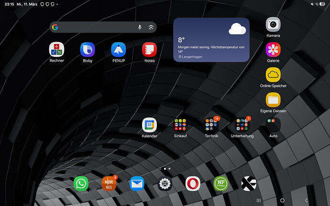Open Google Lens camera search
Screen dimensions: 330x206
point(151,27)
